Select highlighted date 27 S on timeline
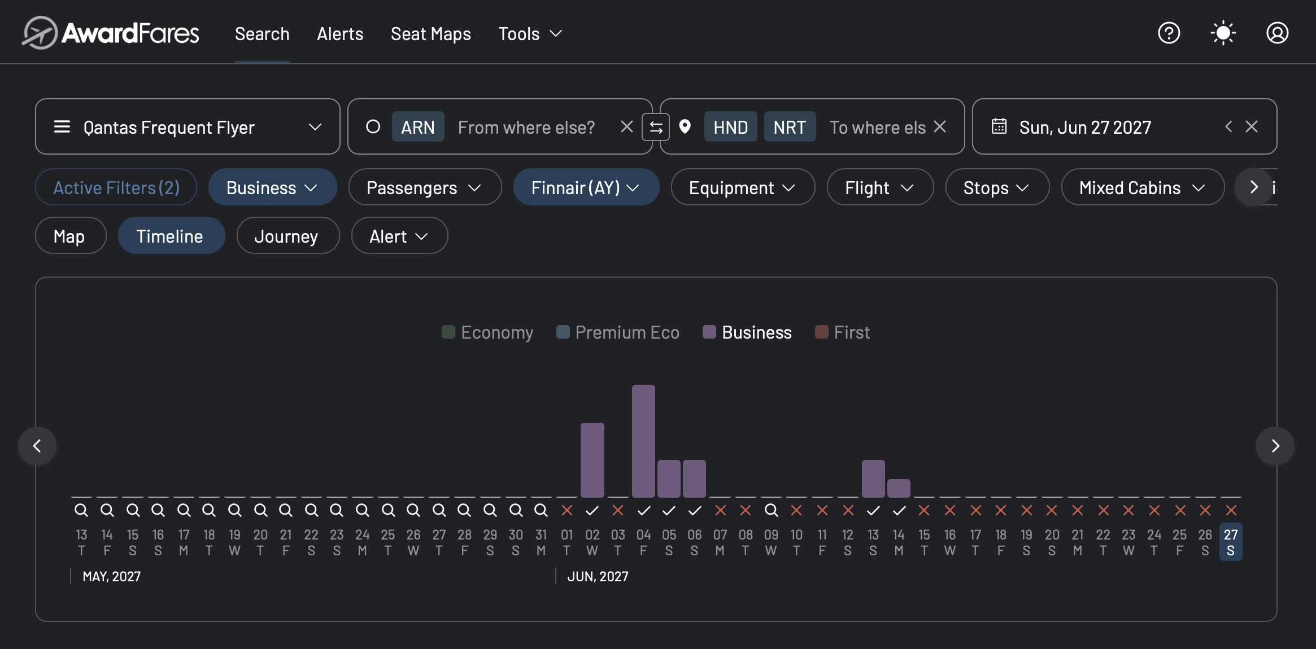Screen dimensions: 1316x649 [1231, 542]
